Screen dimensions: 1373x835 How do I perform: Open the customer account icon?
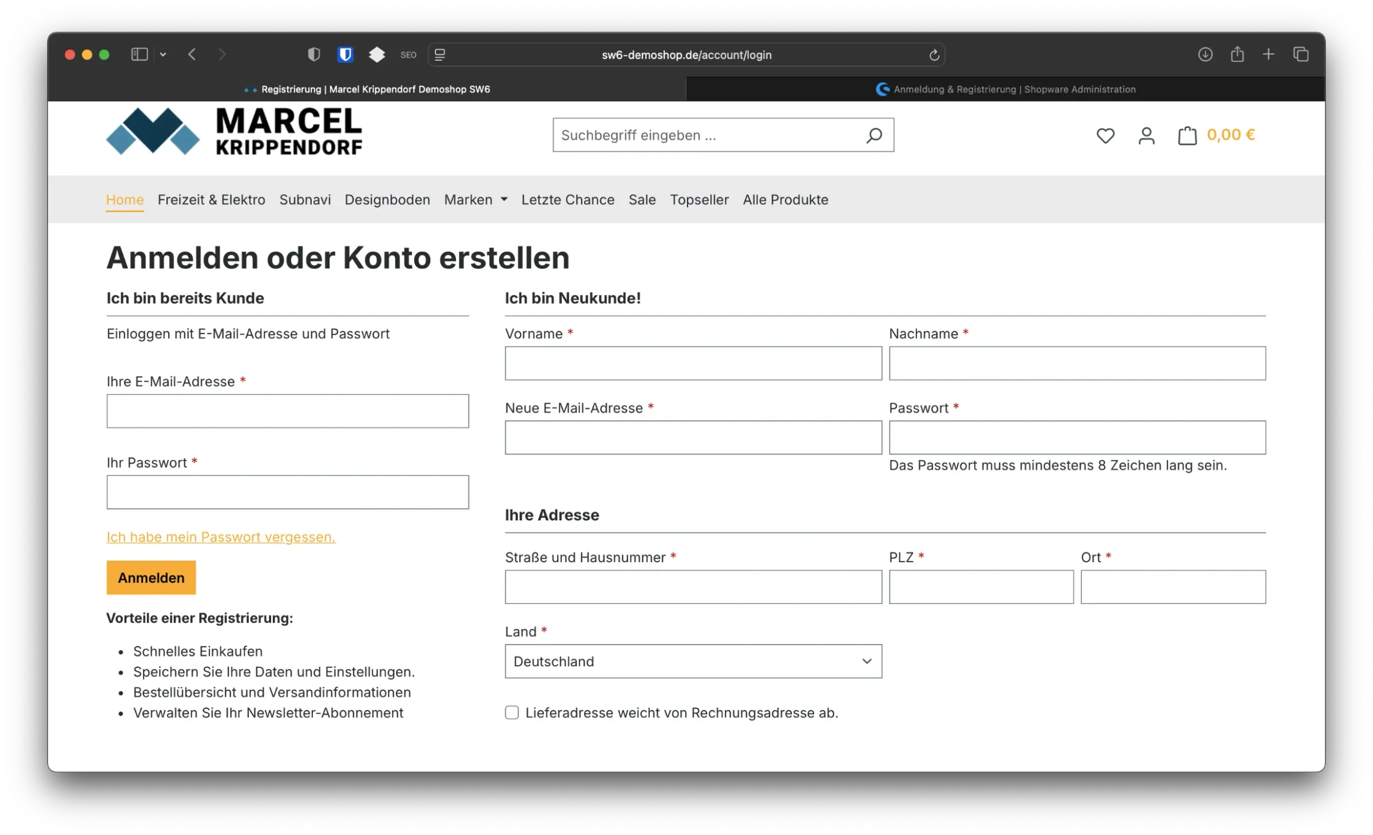click(x=1146, y=136)
